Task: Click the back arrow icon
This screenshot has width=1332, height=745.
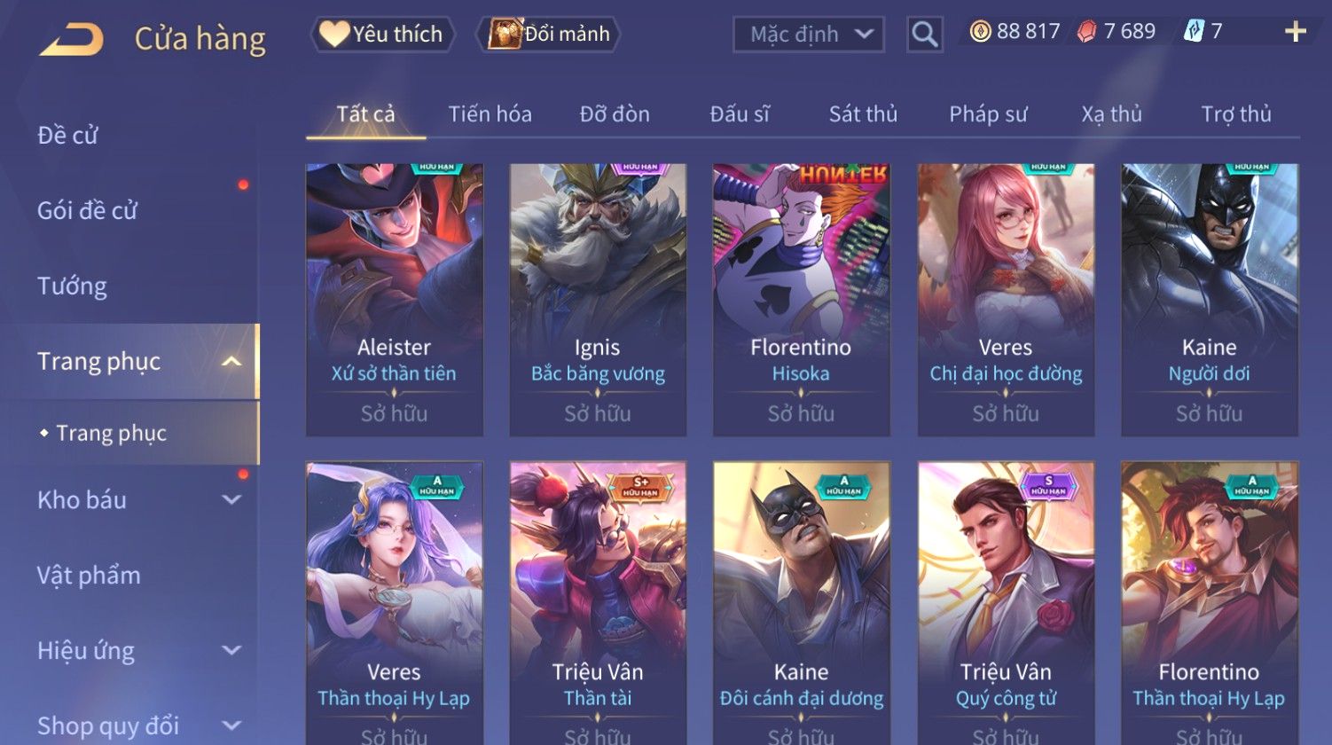Action: 72,39
